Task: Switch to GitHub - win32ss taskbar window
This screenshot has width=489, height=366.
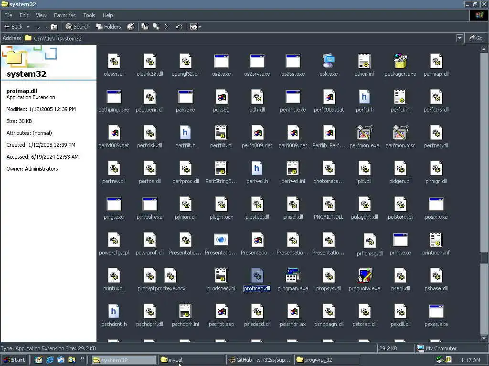Action: (x=259, y=360)
